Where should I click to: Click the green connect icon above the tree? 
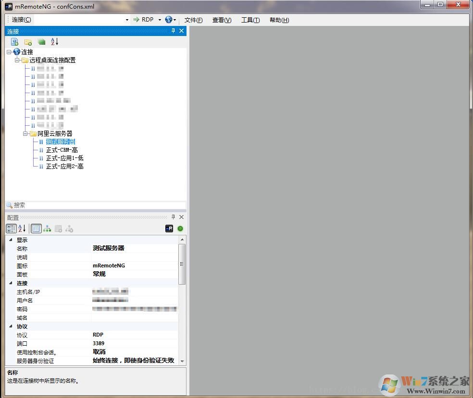(41, 42)
